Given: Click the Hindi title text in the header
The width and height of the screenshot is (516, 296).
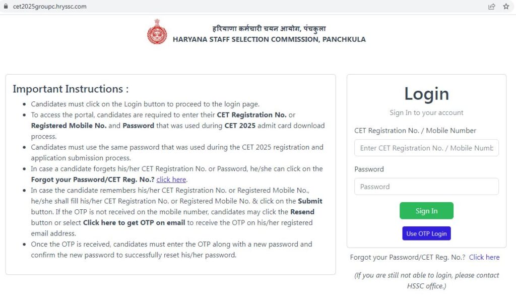Looking at the screenshot, I should pyautogui.click(x=269, y=28).
